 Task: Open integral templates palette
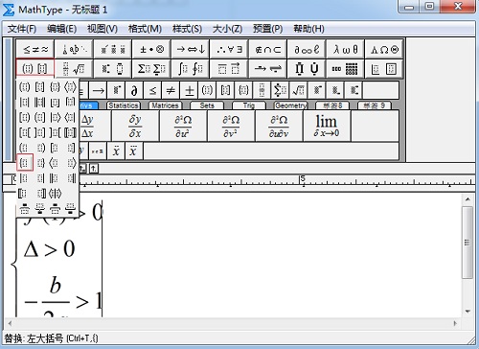coord(191,69)
